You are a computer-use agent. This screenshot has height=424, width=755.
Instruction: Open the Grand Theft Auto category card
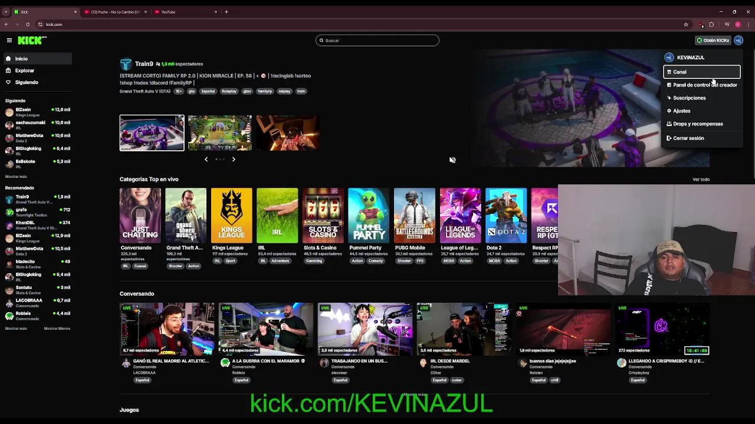point(186,216)
